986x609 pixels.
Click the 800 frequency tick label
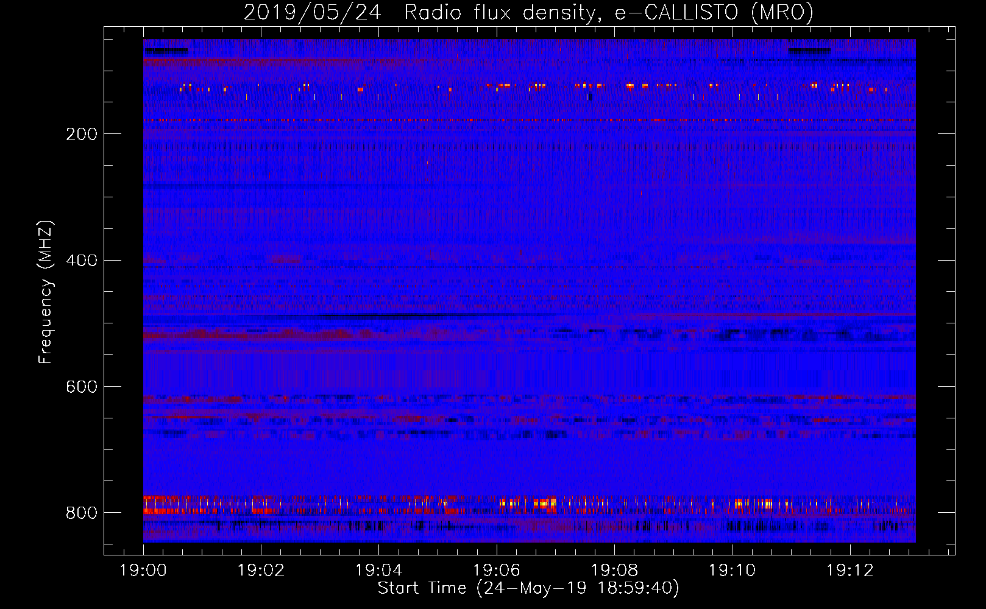(82, 513)
